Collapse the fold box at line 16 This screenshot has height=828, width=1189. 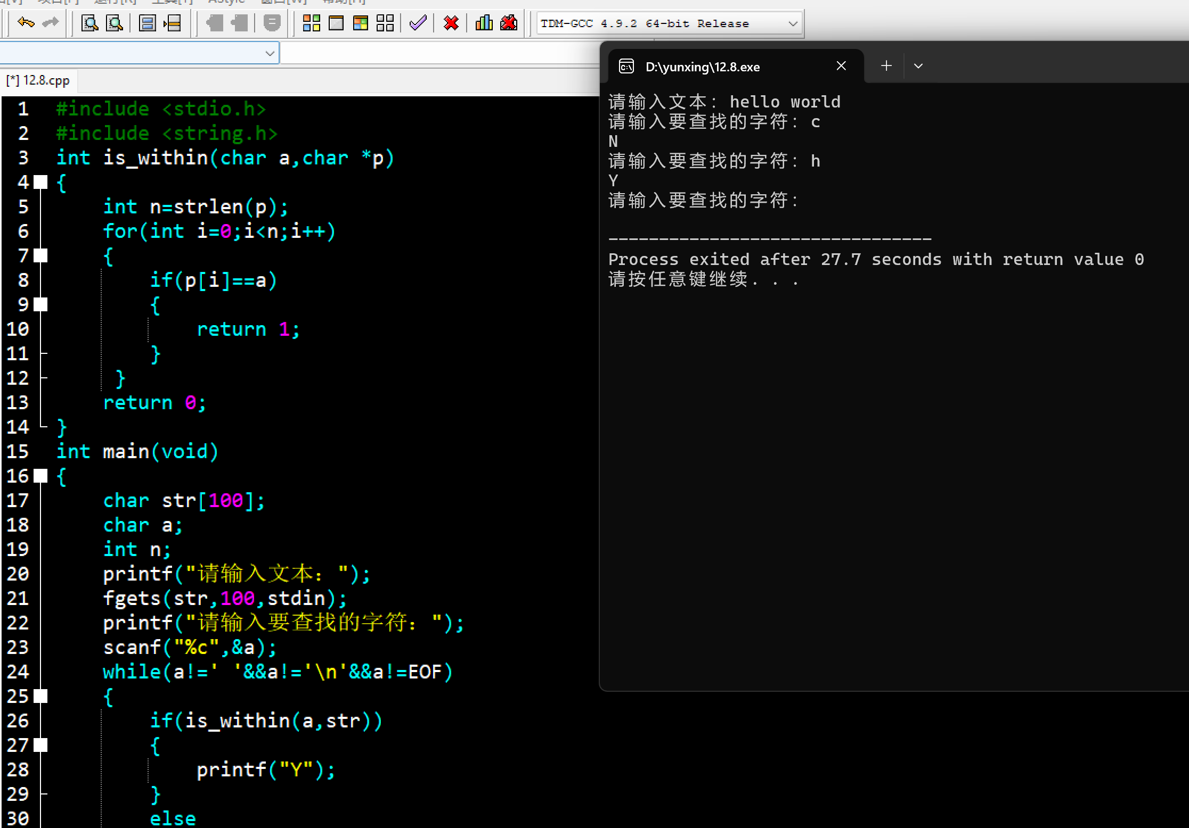click(x=40, y=476)
